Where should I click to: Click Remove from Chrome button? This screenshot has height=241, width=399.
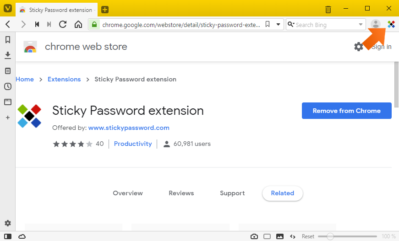coord(347,111)
